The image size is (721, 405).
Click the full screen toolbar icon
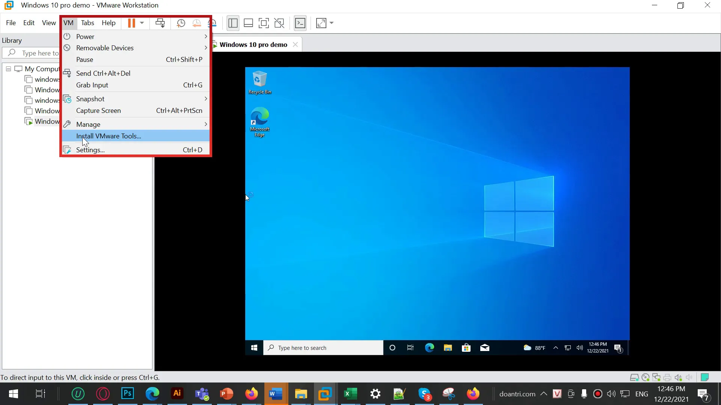click(x=264, y=23)
